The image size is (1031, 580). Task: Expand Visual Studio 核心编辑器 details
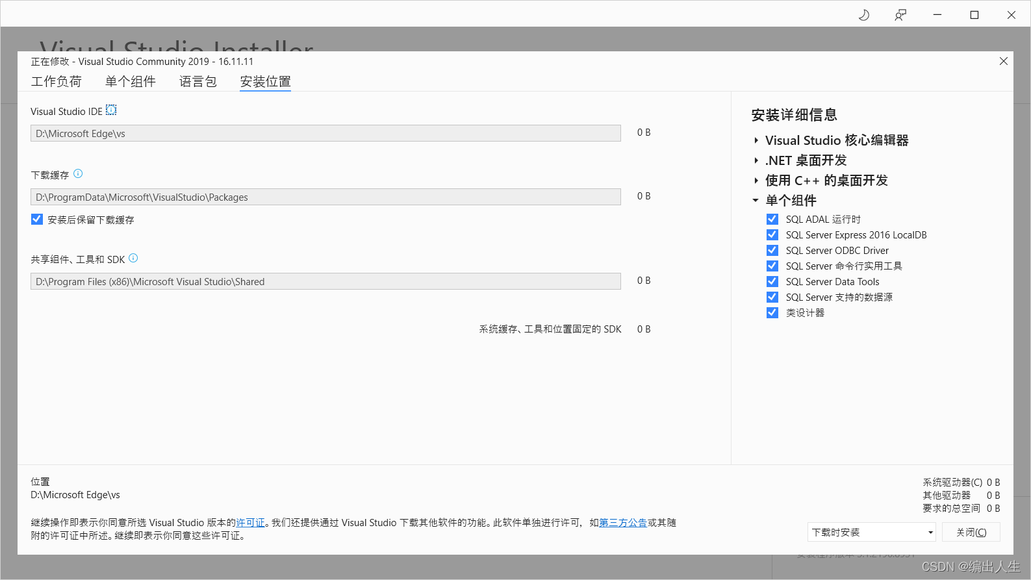point(756,140)
